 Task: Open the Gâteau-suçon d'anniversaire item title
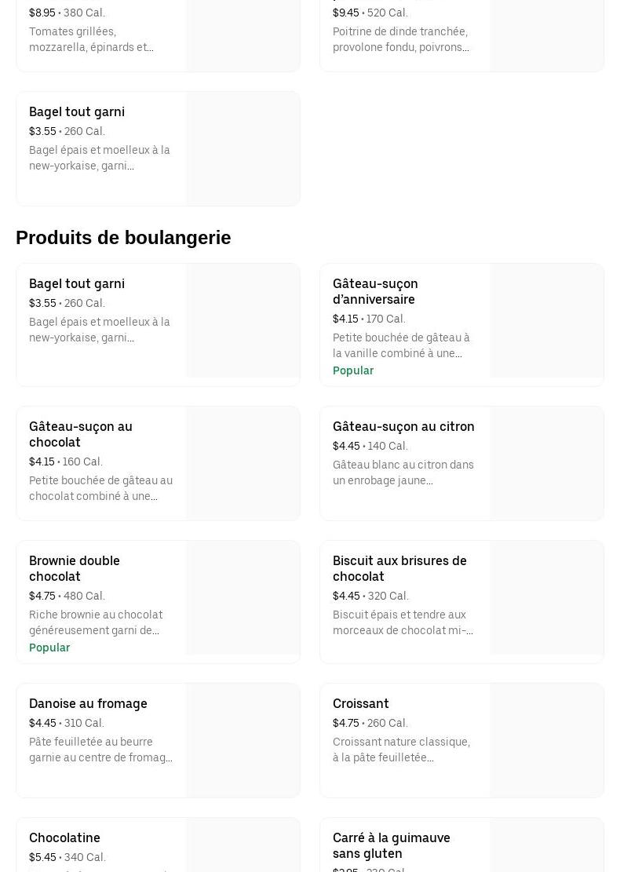click(x=375, y=291)
